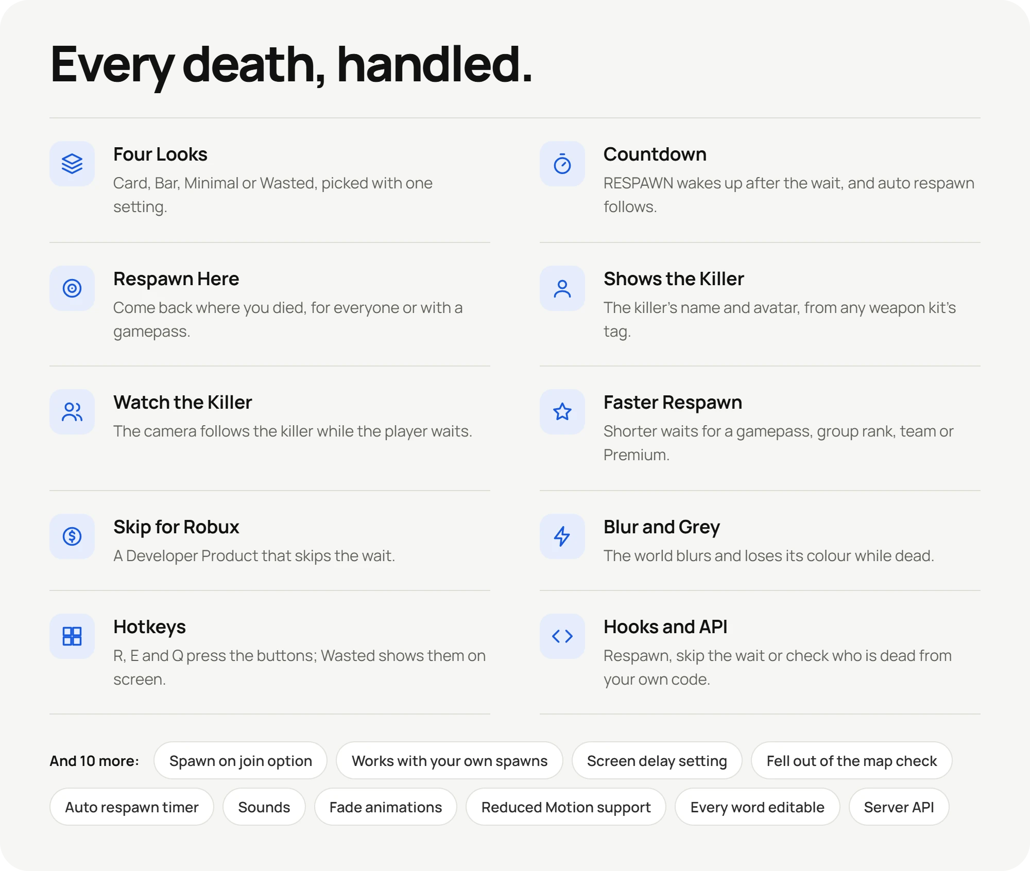
Task: Click the stopwatch icon next to Countdown
Action: coord(562,164)
